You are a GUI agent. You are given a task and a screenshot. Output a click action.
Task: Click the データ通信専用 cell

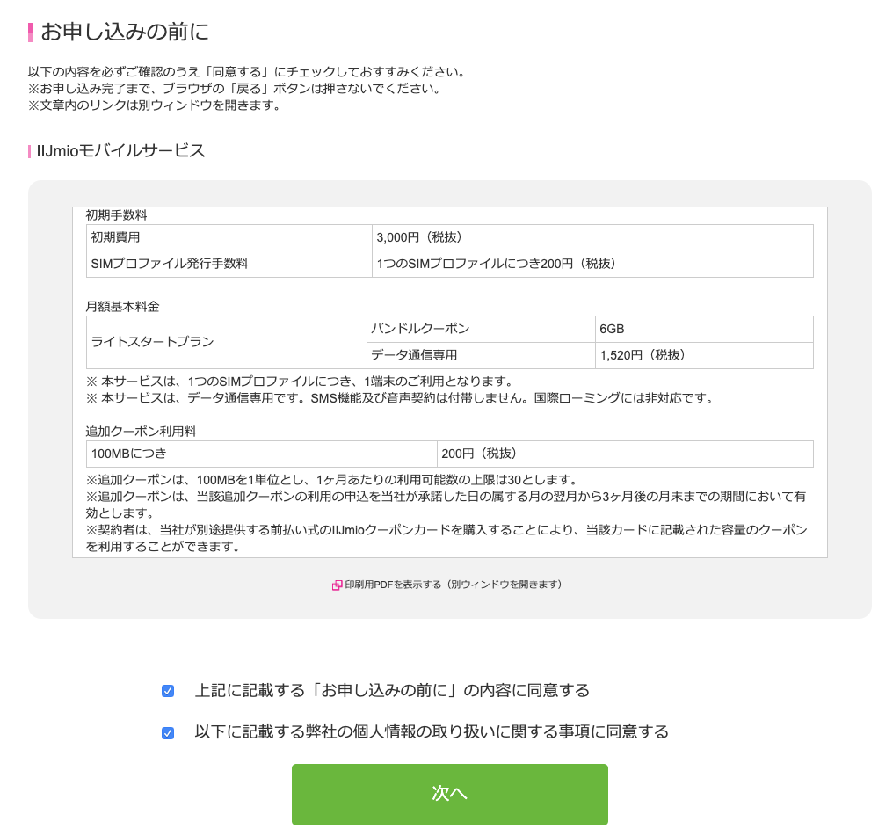481,355
